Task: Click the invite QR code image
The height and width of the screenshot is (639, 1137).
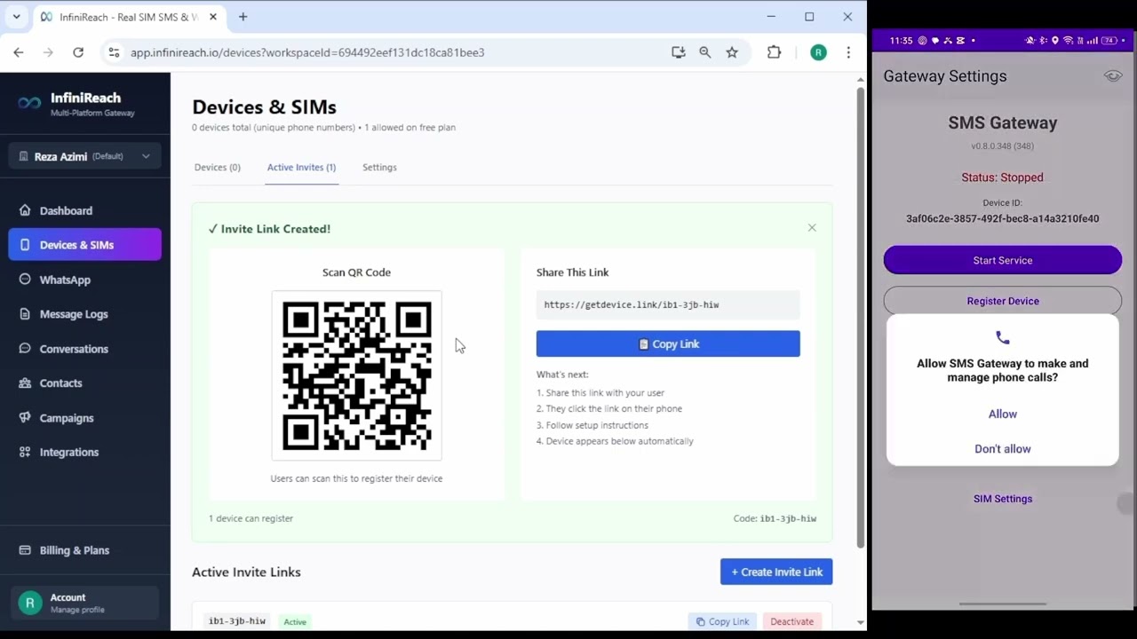Action: pyautogui.click(x=356, y=375)
